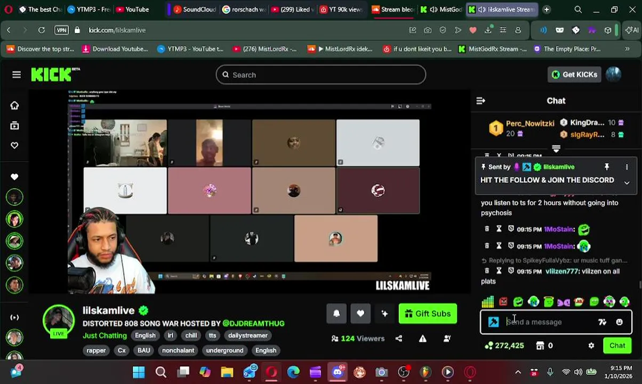Click the first emote in chat quick bar
This screenshot has width=642, height=384.
pos(487,302)
